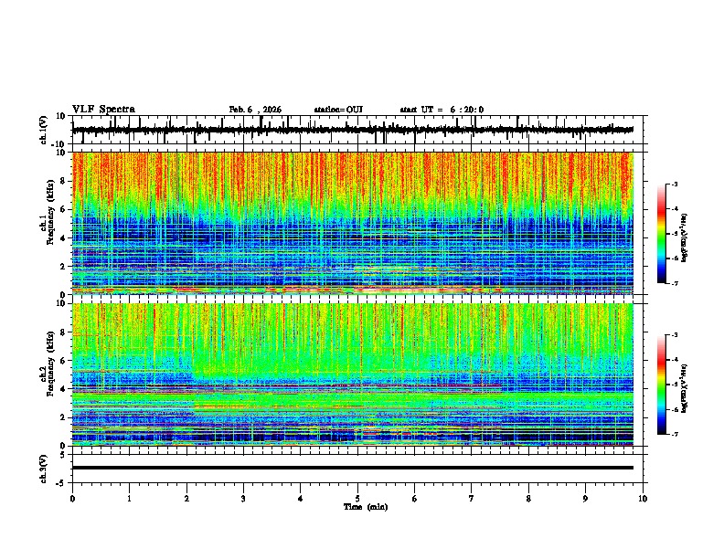Click the ch.3 flat black trace line
Viewport: 724px width, 559px height.
(352, 468)
